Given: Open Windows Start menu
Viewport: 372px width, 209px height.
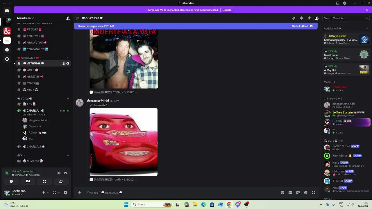Looking at the screenshot, I should point(126,204).
